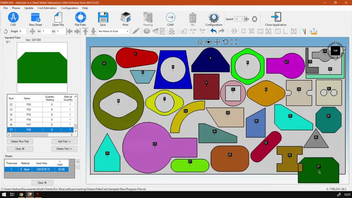Screen dimensions: 352x198
Task: Click the Task View taskbar icon
Action: (12, 195)
